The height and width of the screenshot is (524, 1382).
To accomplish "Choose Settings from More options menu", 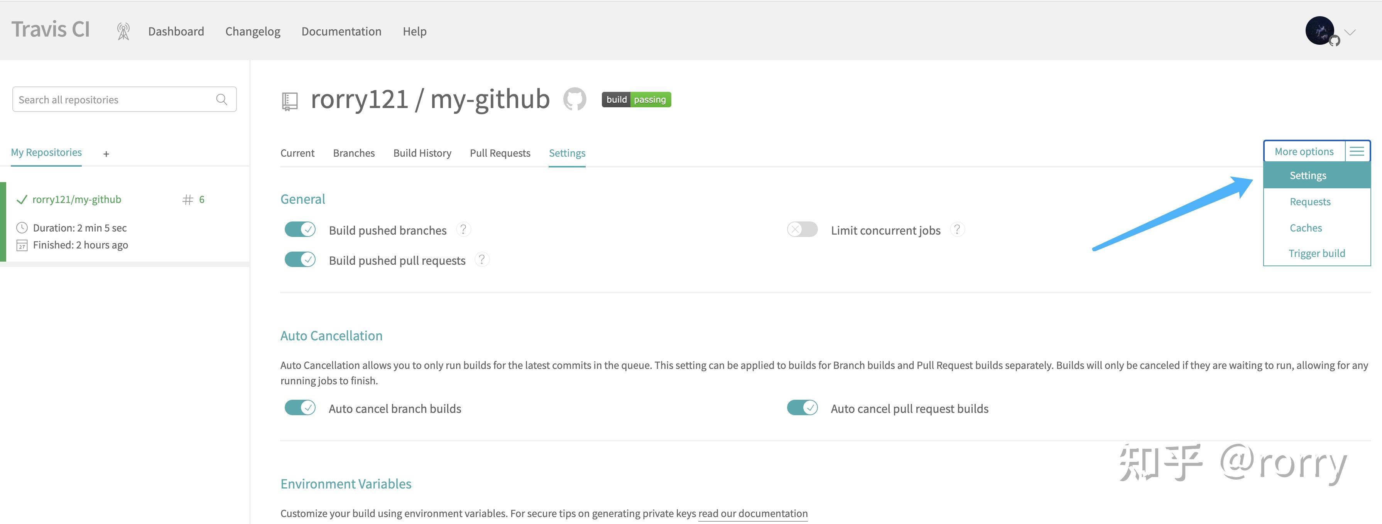I will 1317,176.
